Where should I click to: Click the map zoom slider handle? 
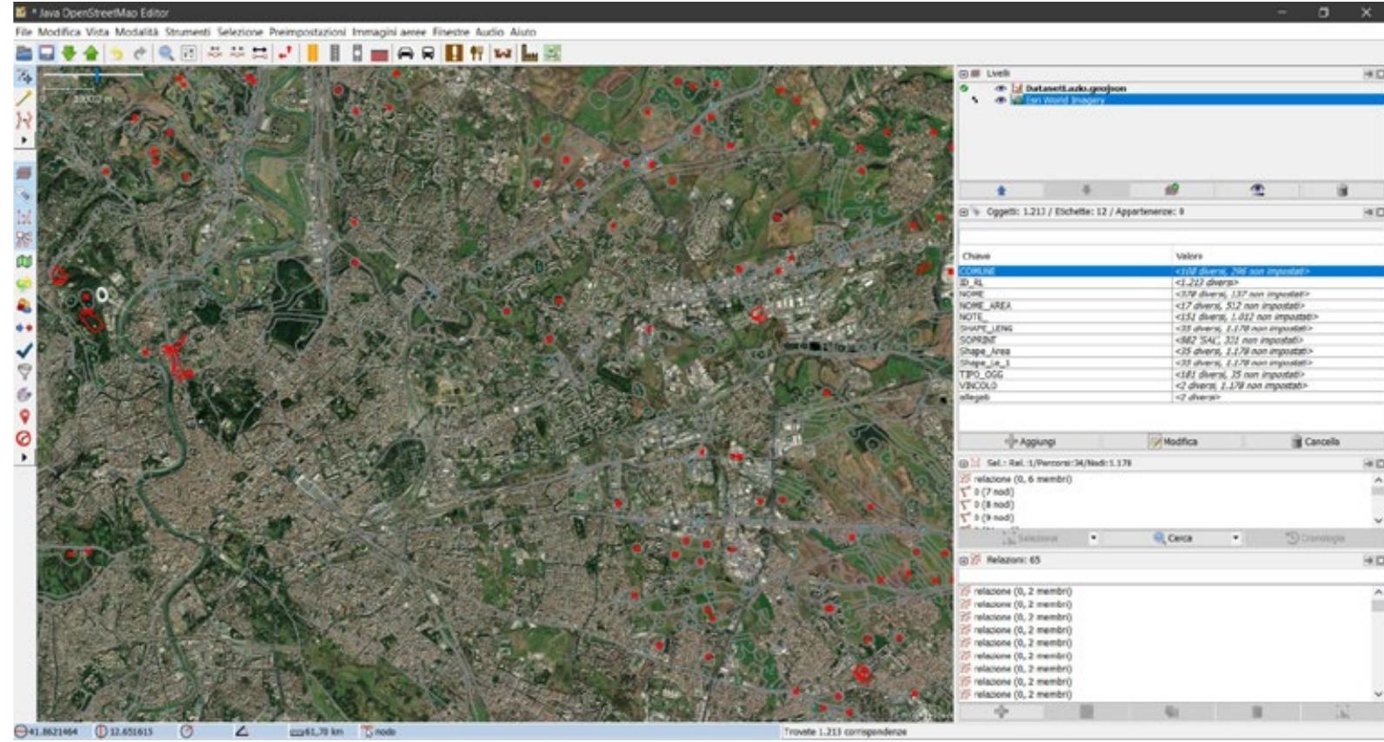coord(97,77)
